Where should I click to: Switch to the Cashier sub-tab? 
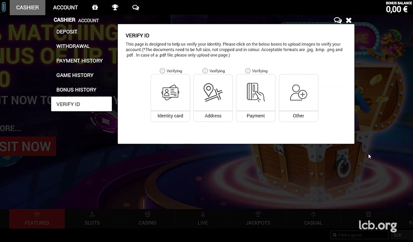pyautogui.click(x=64, y=20)
